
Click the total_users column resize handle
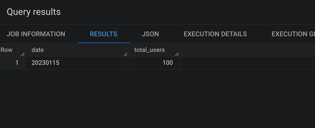point(177,54)
